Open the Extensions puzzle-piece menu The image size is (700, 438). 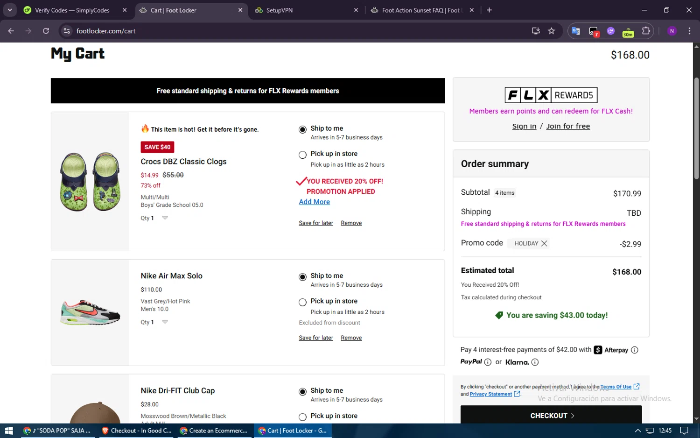pyautogui.click(x=646, y=31)
